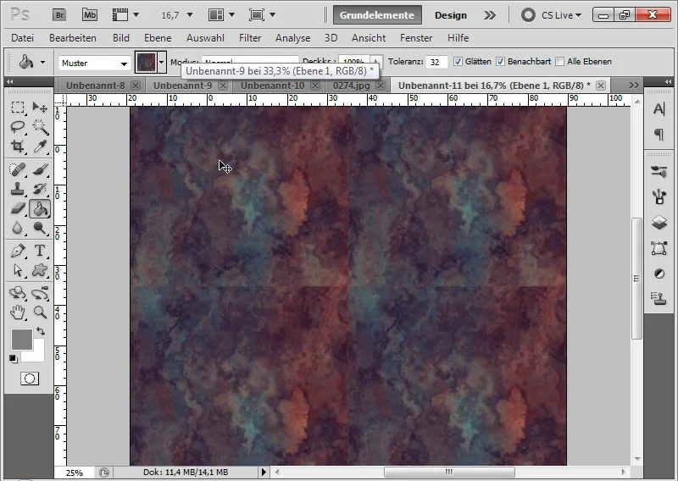Viewport: 678px width, 481px height.
Task: Select the Healing Brush tool
Action: [17, 169]
